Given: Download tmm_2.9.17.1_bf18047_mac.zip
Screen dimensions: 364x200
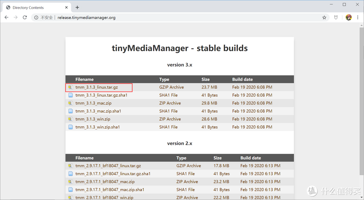Looking at the screenshot, I should click(x=105, y=182).
